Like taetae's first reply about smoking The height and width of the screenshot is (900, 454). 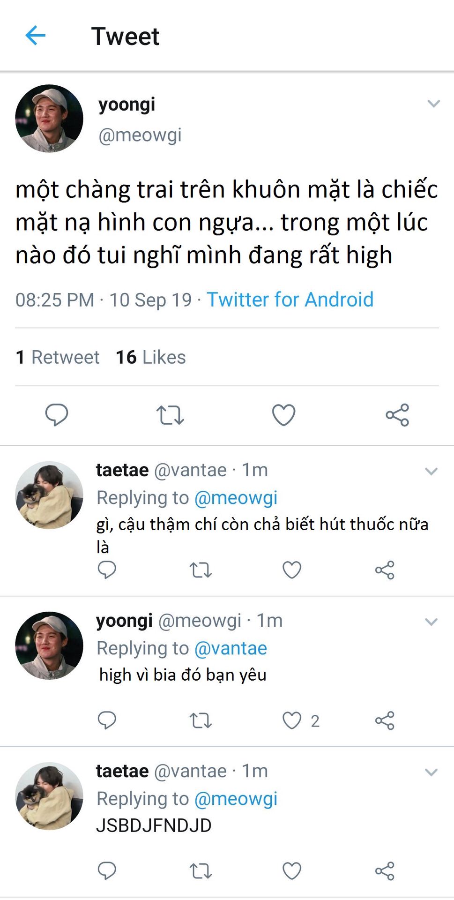click(x=292, y=570)
